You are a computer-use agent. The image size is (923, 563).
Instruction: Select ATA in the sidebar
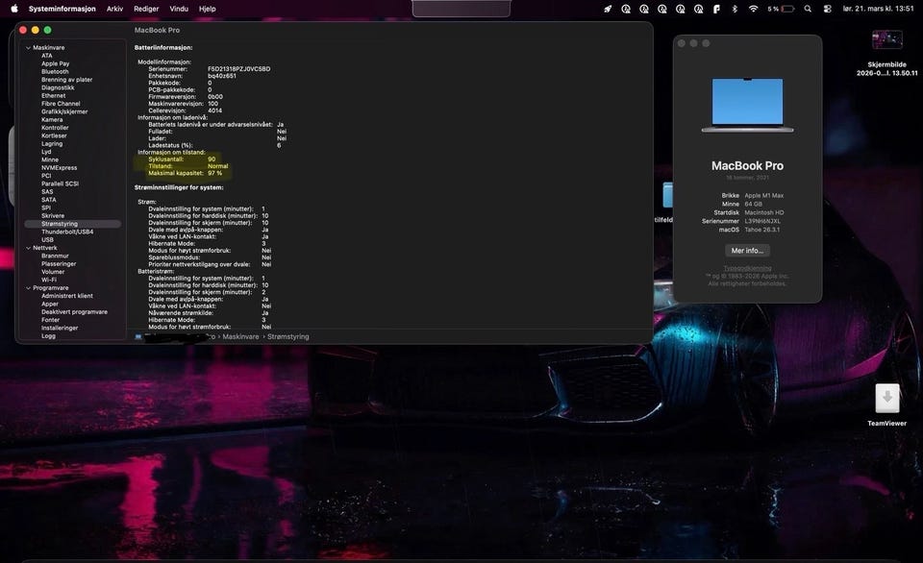point(46,56)
